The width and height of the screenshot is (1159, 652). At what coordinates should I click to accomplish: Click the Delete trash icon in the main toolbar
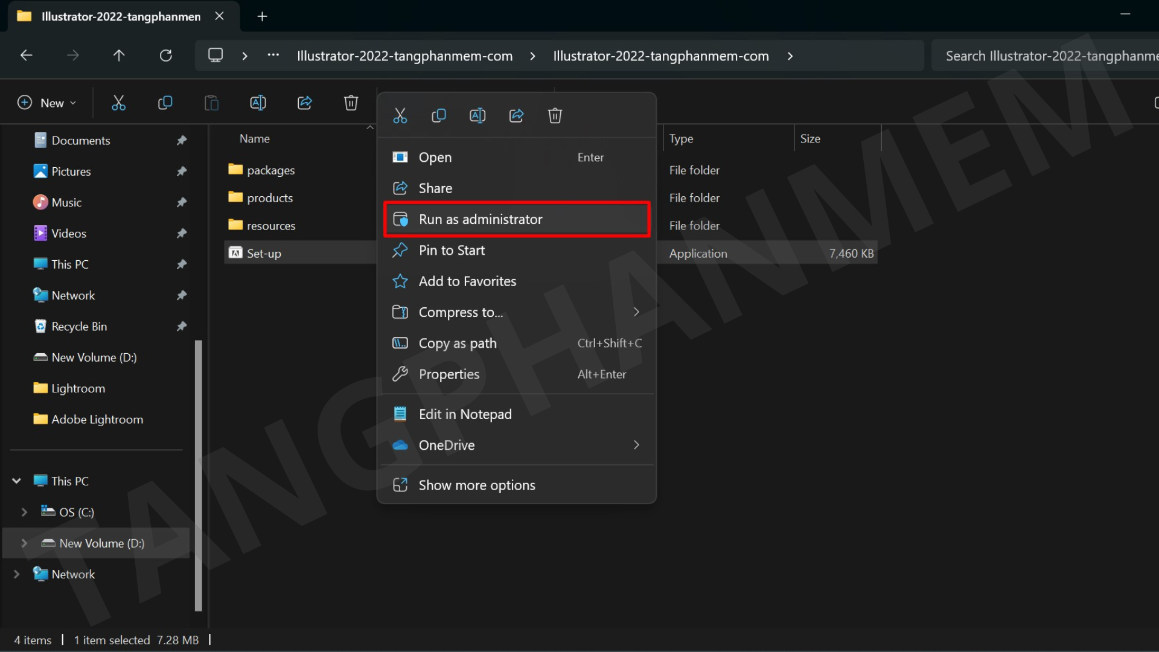(351, 103)
